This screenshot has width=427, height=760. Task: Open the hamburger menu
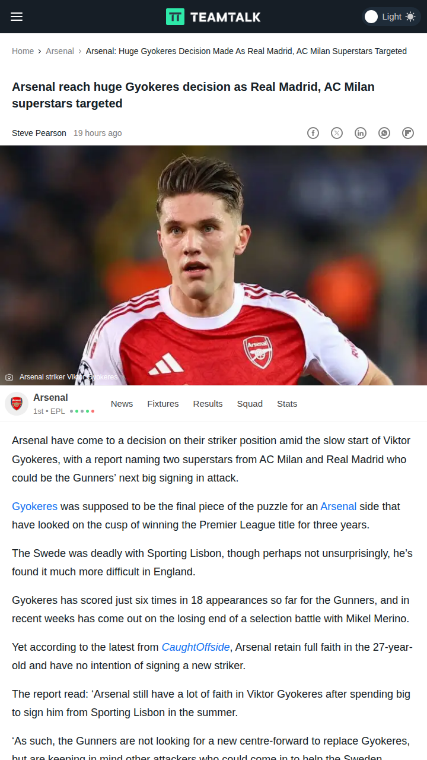click(17, 17)
